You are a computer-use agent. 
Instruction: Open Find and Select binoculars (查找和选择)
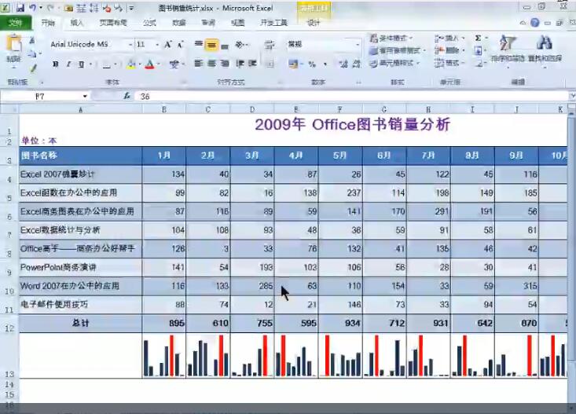coord(545,48)
